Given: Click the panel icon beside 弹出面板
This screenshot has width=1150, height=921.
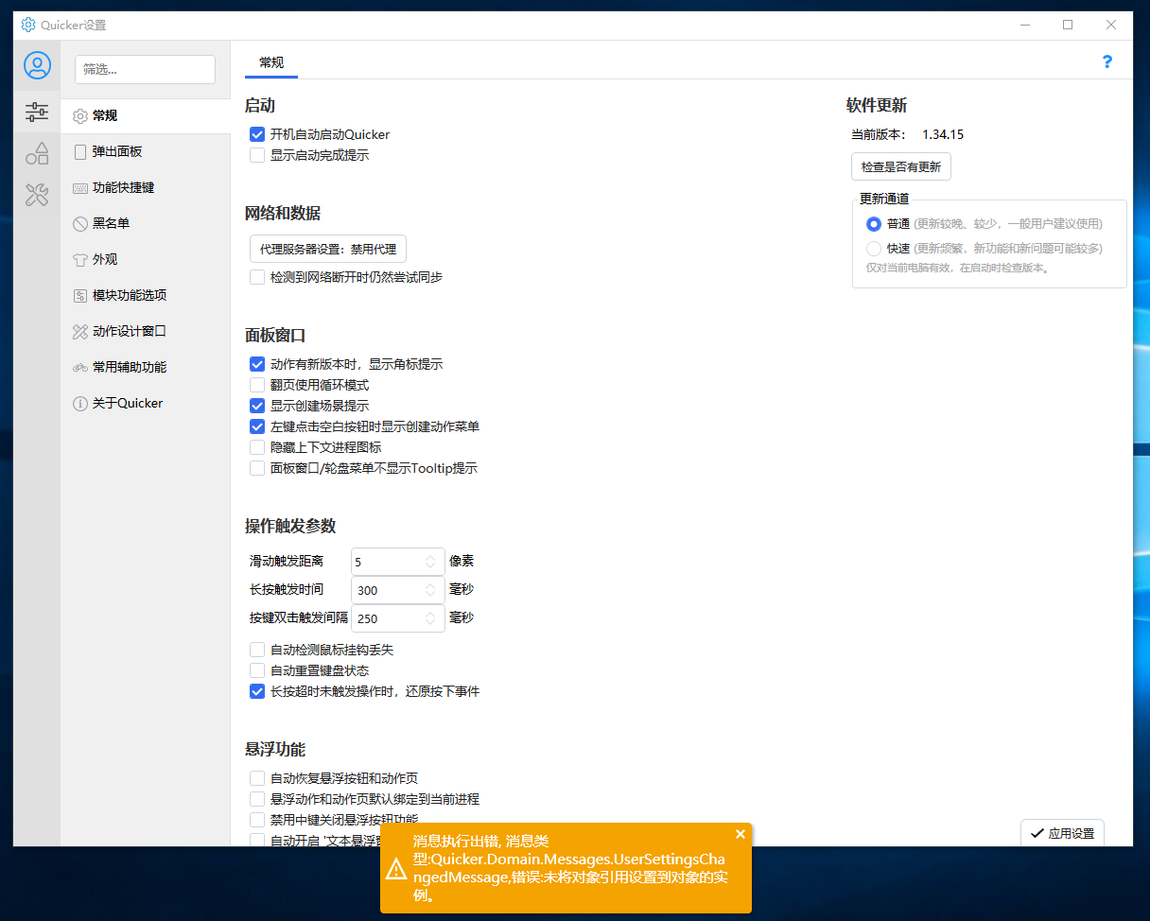Looking at the screenshot, I should [80, 152].
